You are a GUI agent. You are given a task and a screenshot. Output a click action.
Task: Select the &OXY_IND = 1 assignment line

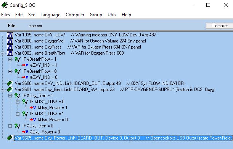[43, 65]
